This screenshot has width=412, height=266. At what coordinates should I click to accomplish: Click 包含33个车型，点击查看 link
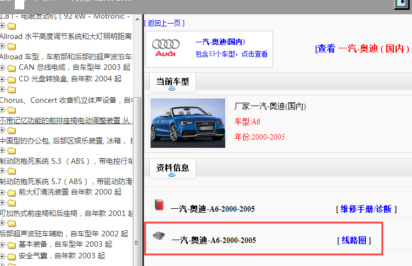pos(231,54)
